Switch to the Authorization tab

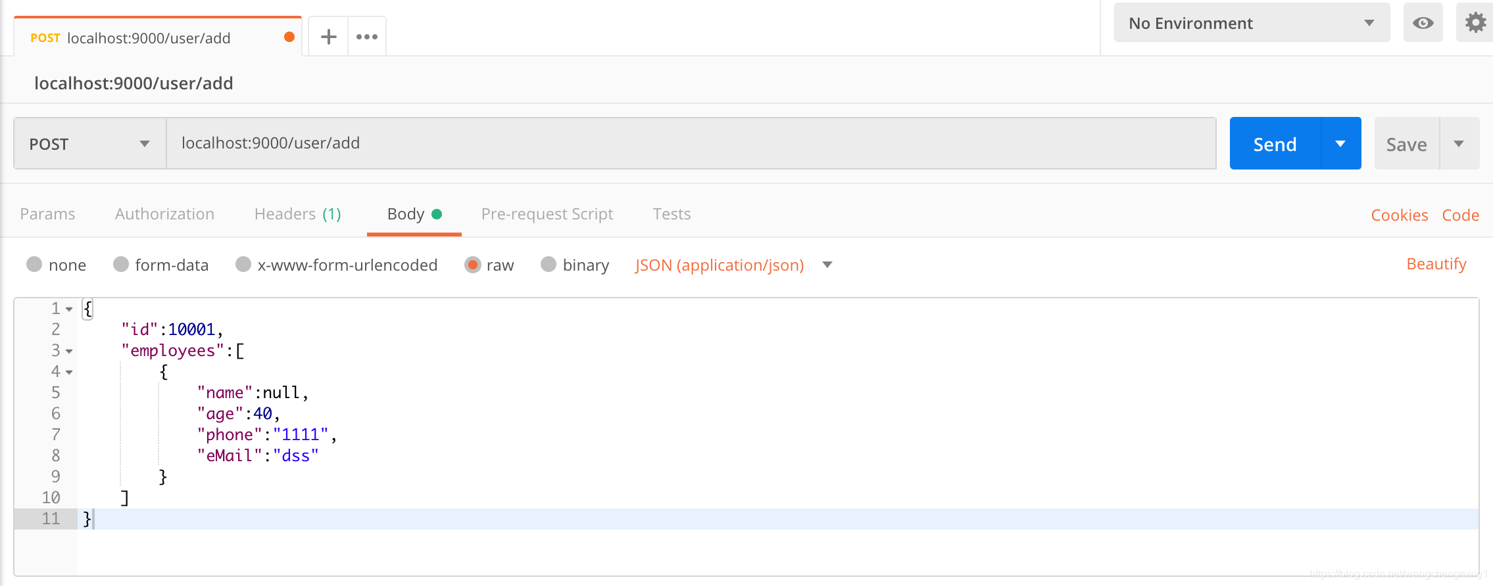coord(164,214)
